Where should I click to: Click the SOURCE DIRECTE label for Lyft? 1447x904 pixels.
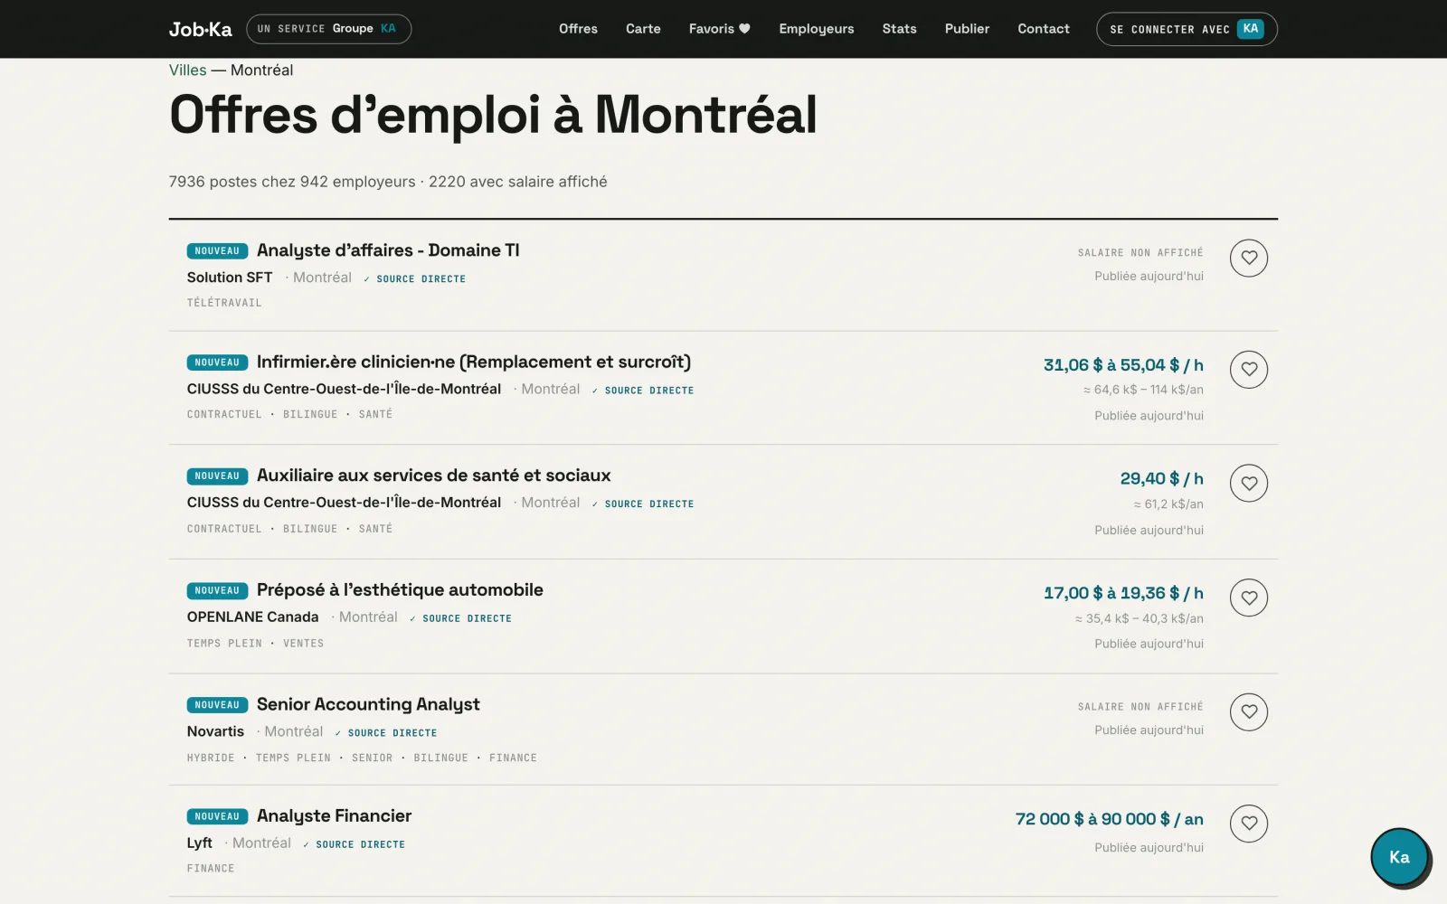(355, 845)
